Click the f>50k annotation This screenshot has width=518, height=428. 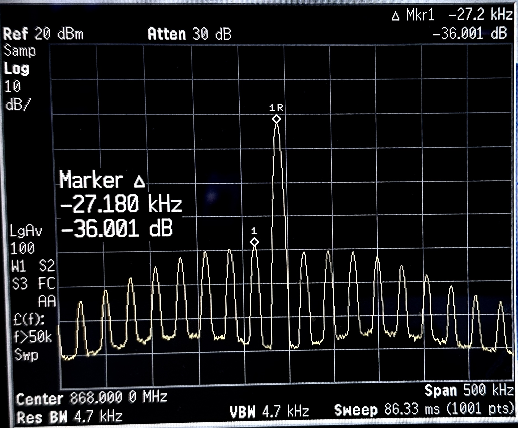[33, 337]
